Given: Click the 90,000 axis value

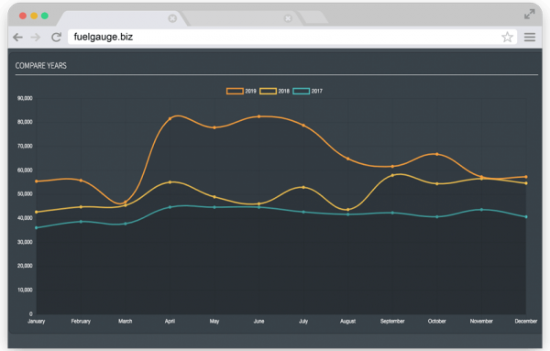Looking at the screenshot, I should click(25, 98).
